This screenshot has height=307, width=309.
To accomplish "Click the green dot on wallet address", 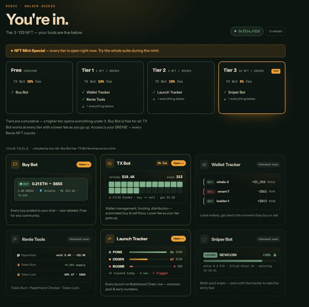I will point(235,31).
